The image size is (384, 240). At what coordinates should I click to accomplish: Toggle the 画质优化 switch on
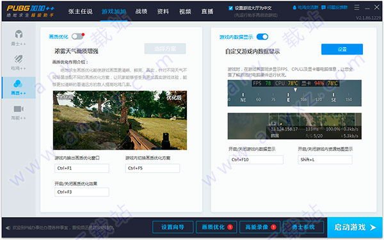77,36
